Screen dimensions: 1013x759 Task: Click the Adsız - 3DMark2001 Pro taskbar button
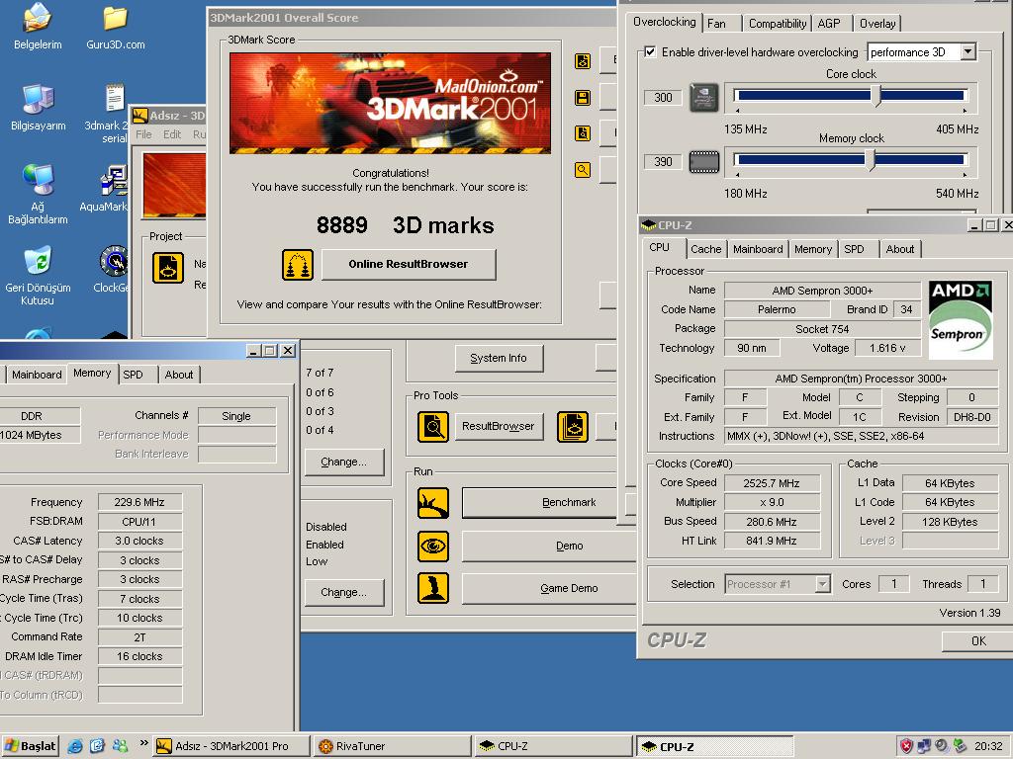click(x=232, y=746)
